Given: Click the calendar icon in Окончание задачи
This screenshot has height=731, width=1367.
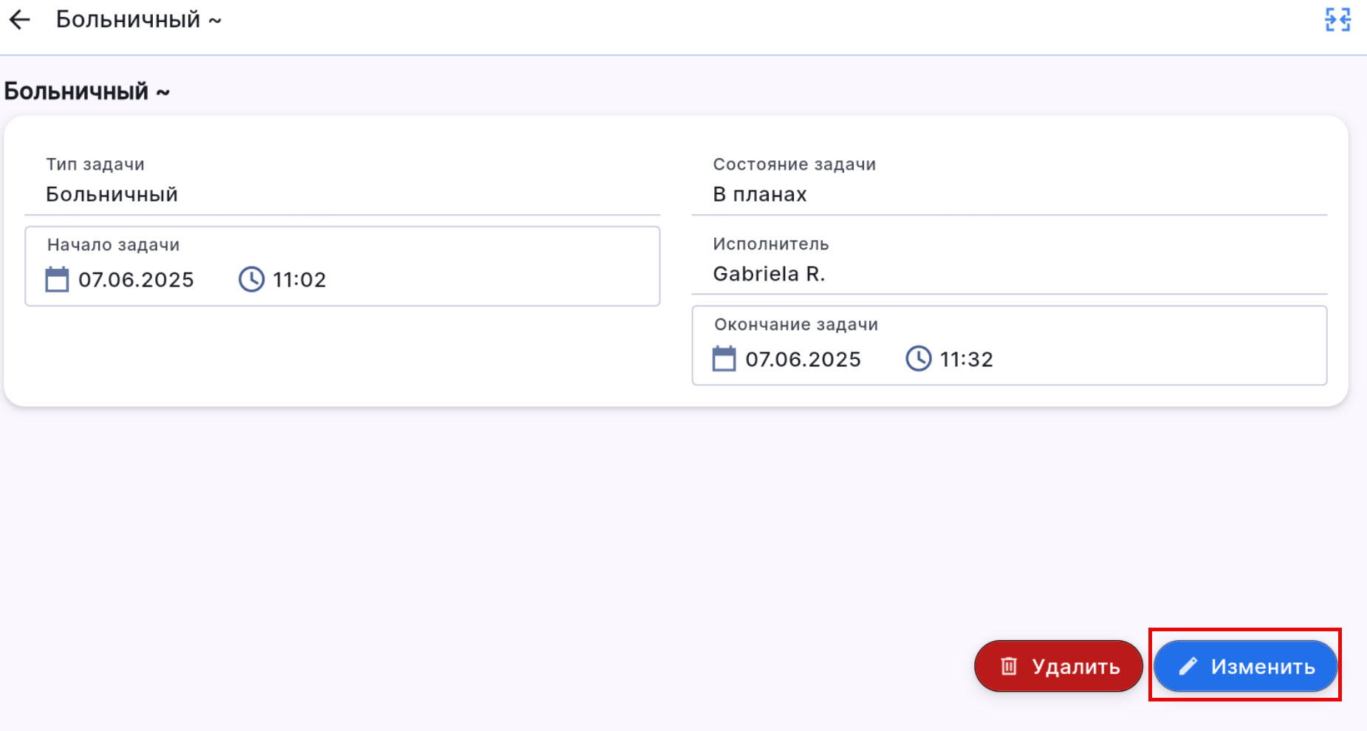Looking at the screenshot, I should point(724,360).
